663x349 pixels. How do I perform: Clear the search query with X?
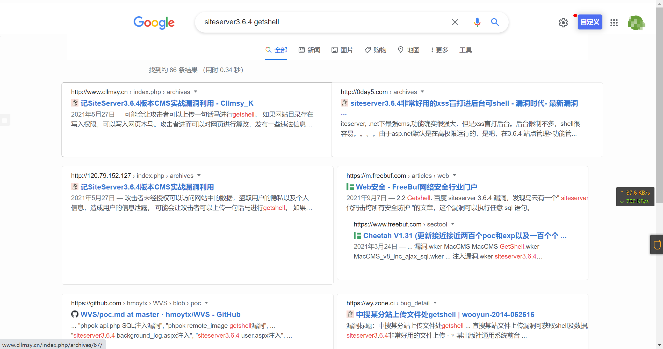coord(455,22)
